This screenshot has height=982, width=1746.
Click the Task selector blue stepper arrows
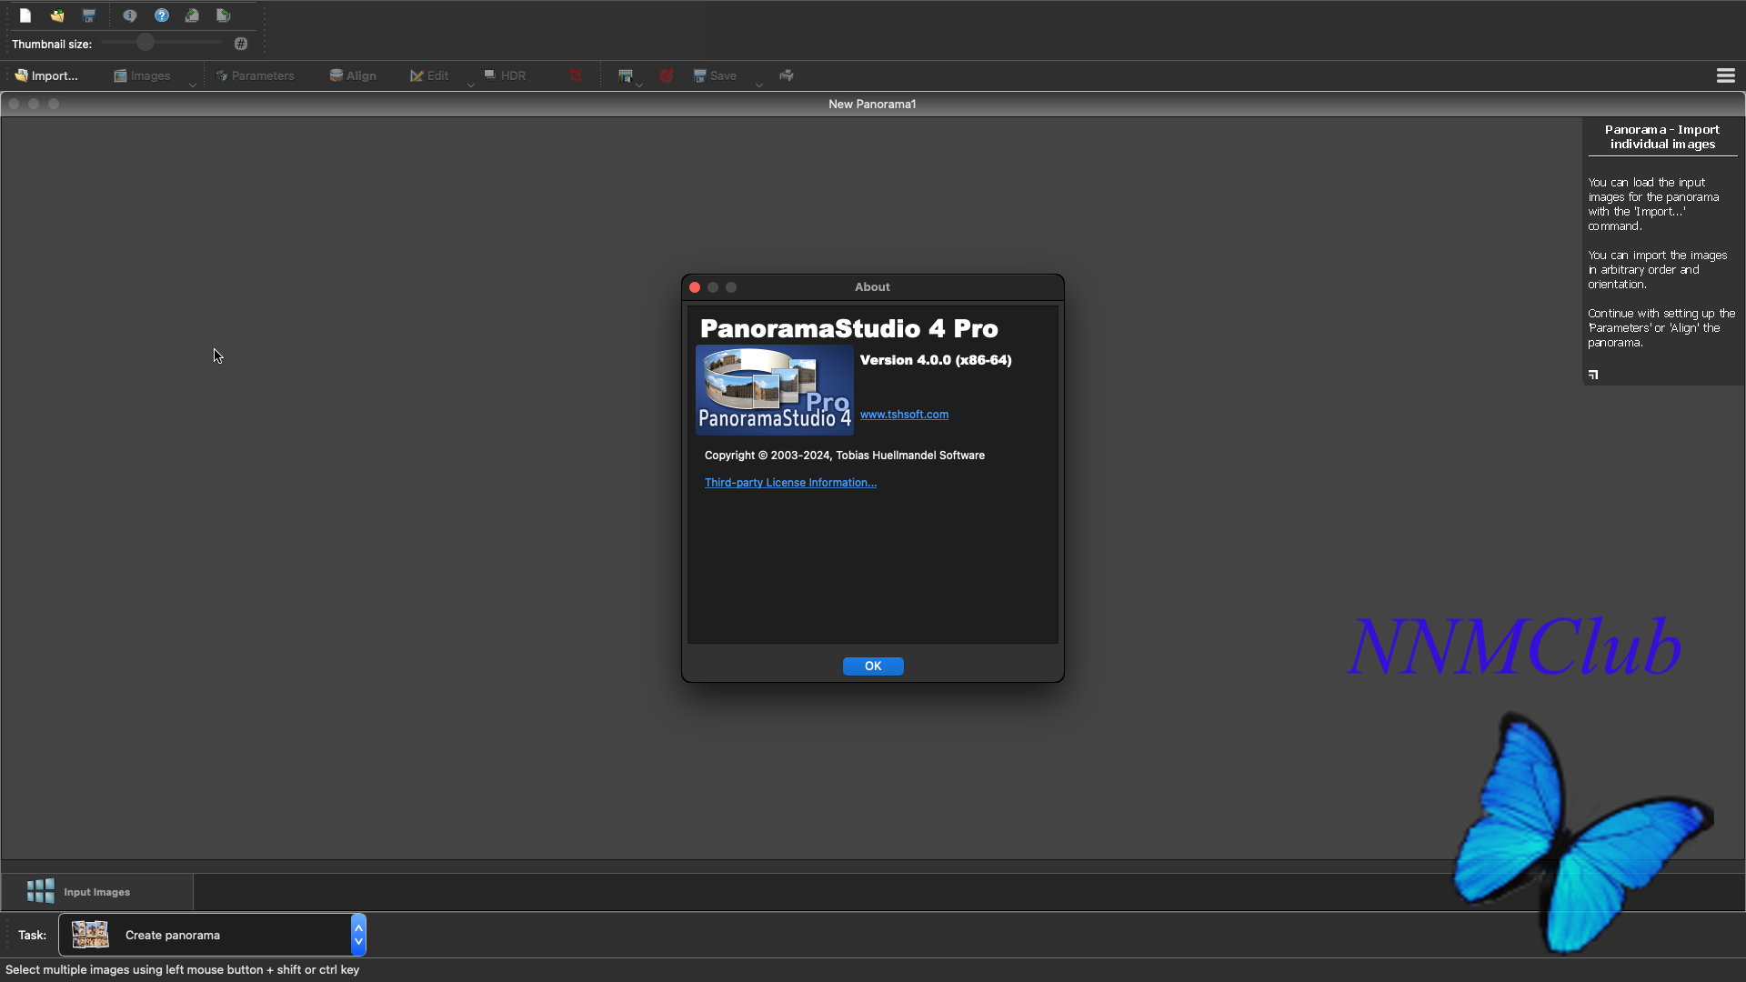coord(358,935)
